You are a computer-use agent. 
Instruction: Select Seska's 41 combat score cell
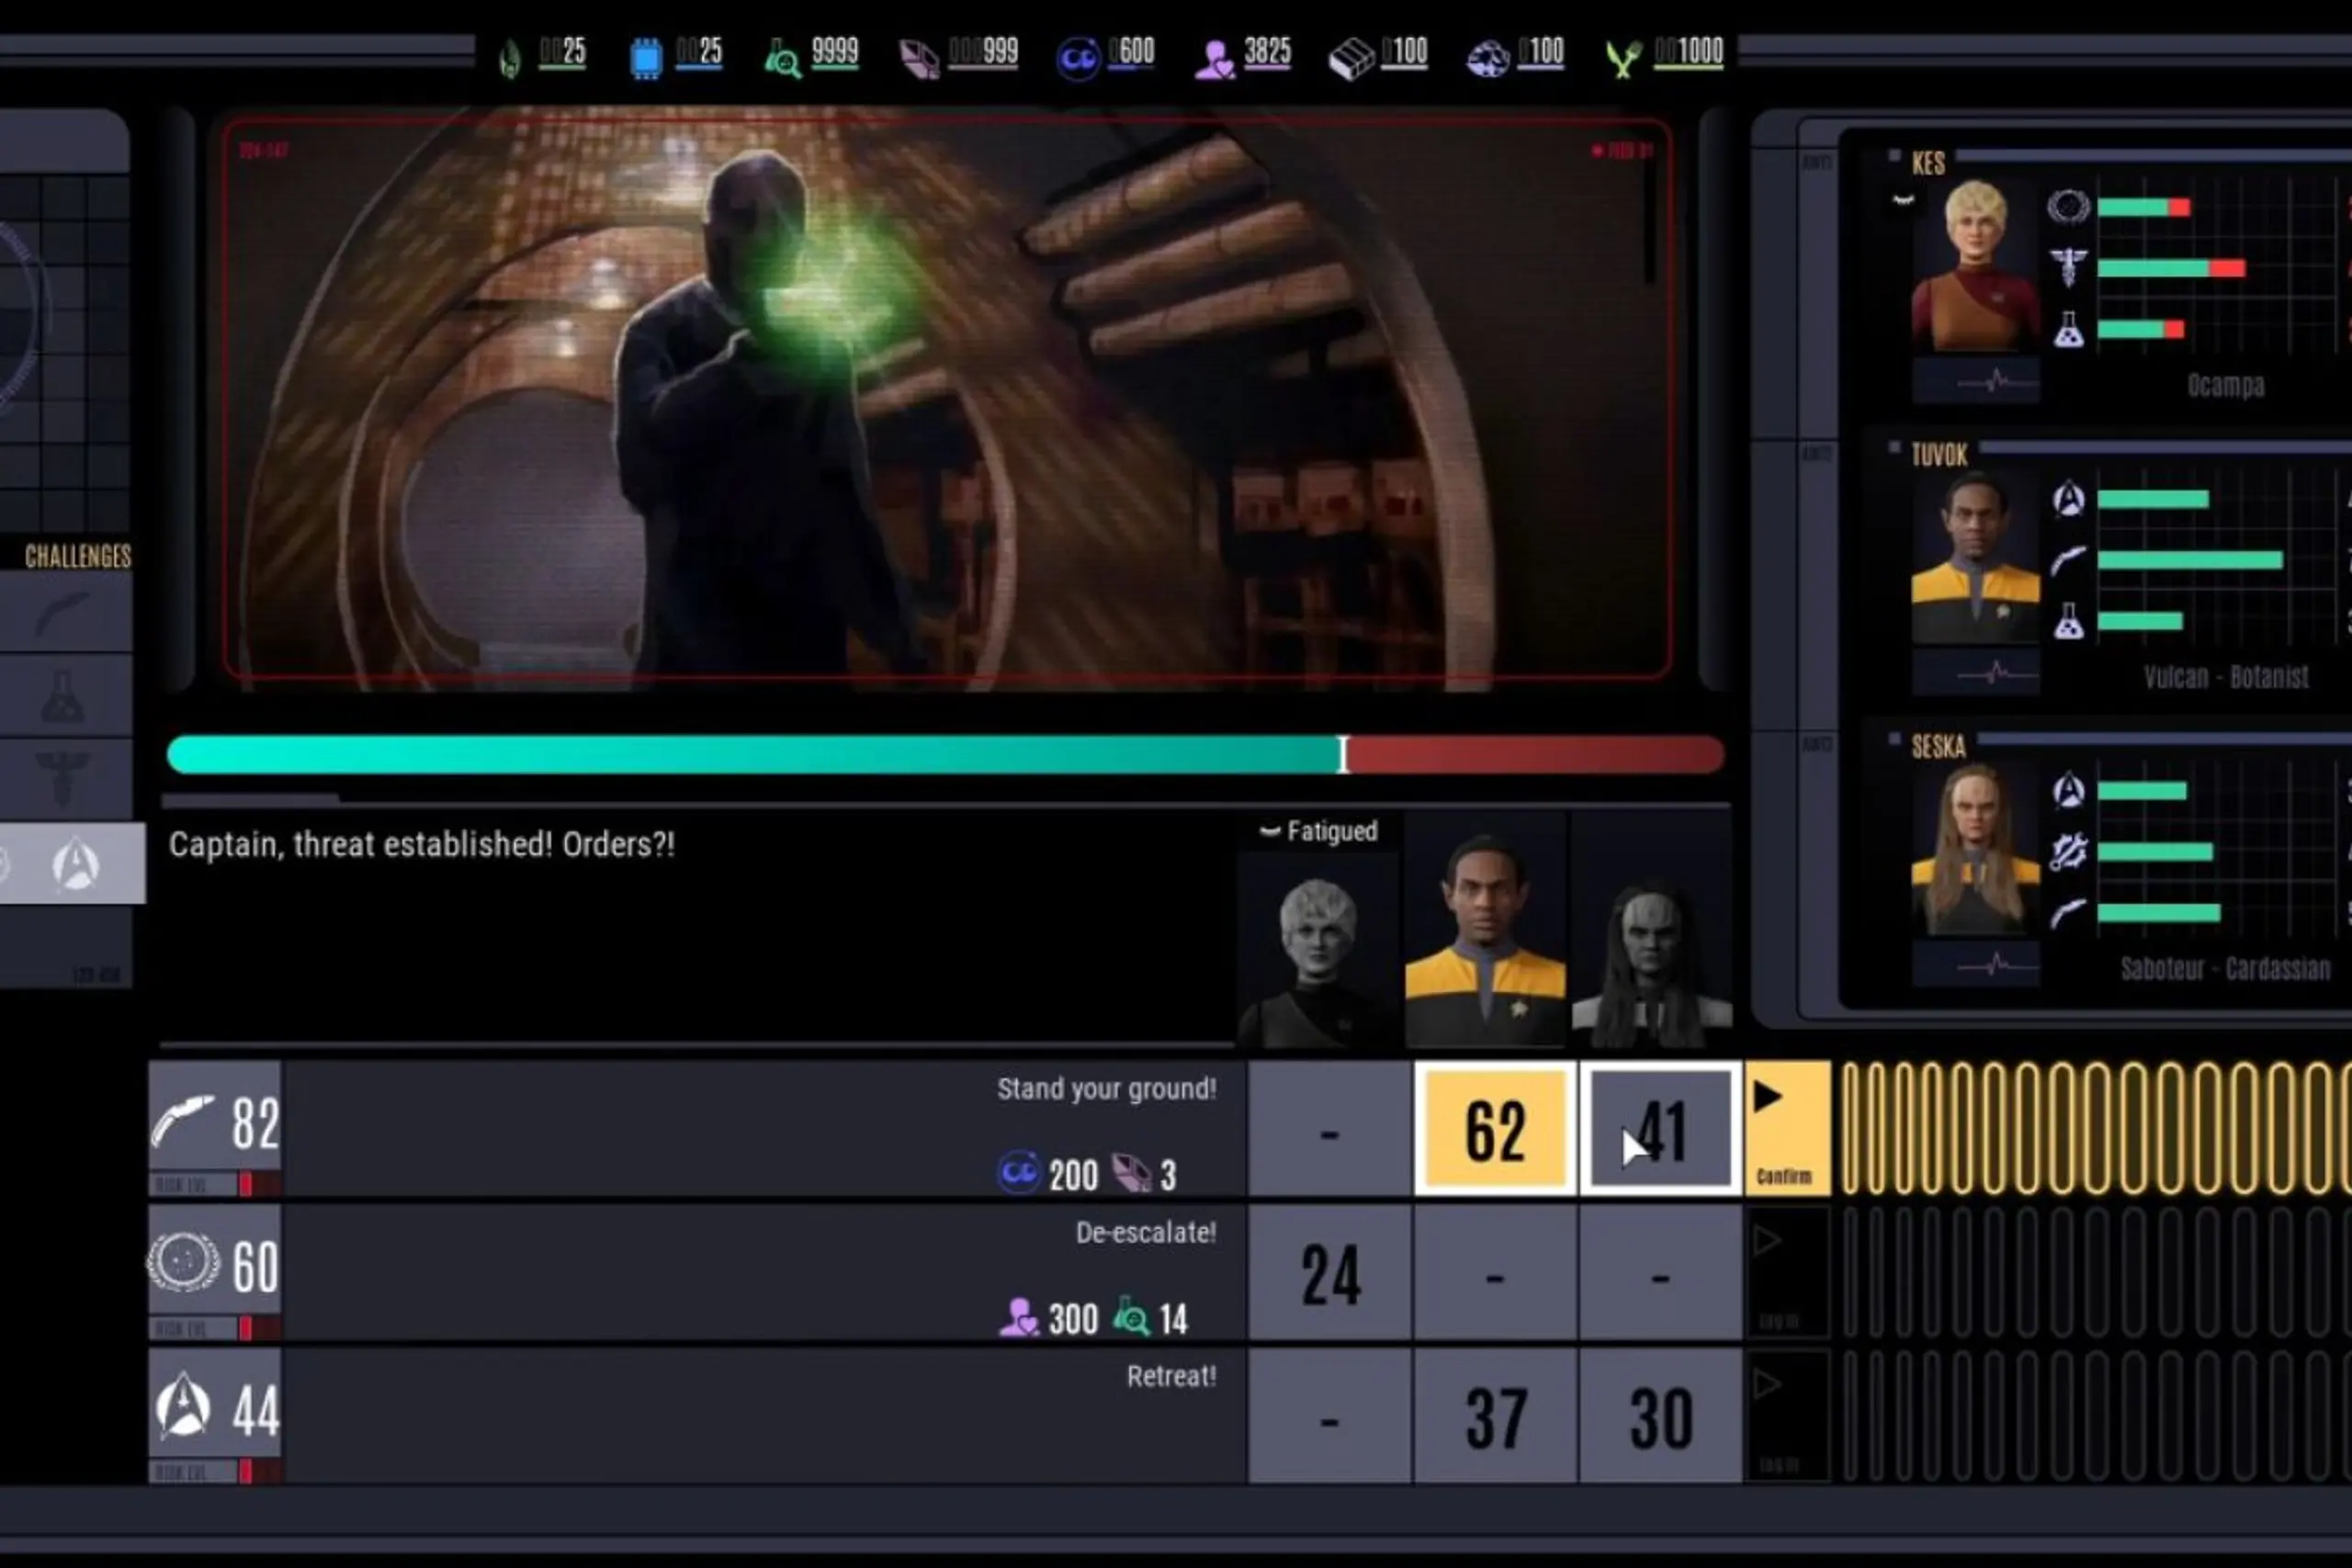1660,1129
